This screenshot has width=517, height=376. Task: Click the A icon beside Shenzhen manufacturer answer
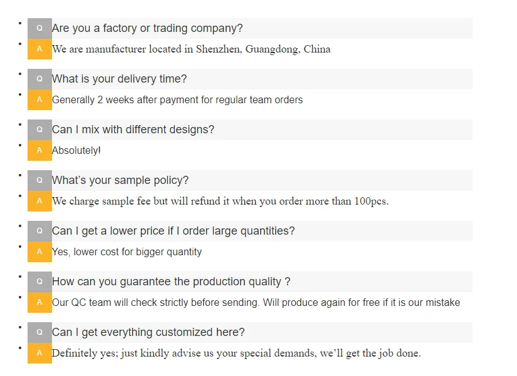click(x=39, y=49)
